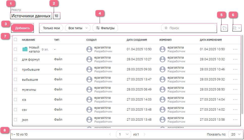Screen dimensions: 244x140
Task: Open three-dots menu for «для формул» row
Action: (235, 59)
